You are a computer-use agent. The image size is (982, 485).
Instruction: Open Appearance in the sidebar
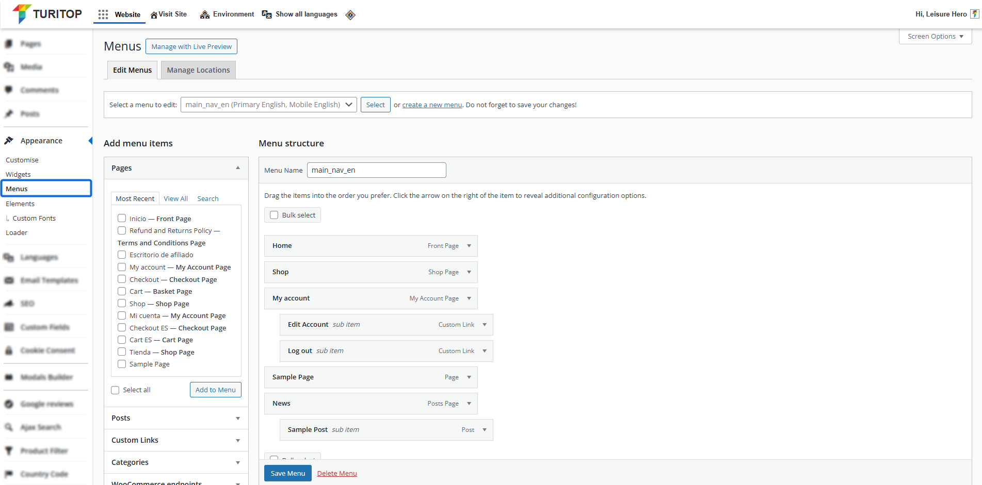41,141
